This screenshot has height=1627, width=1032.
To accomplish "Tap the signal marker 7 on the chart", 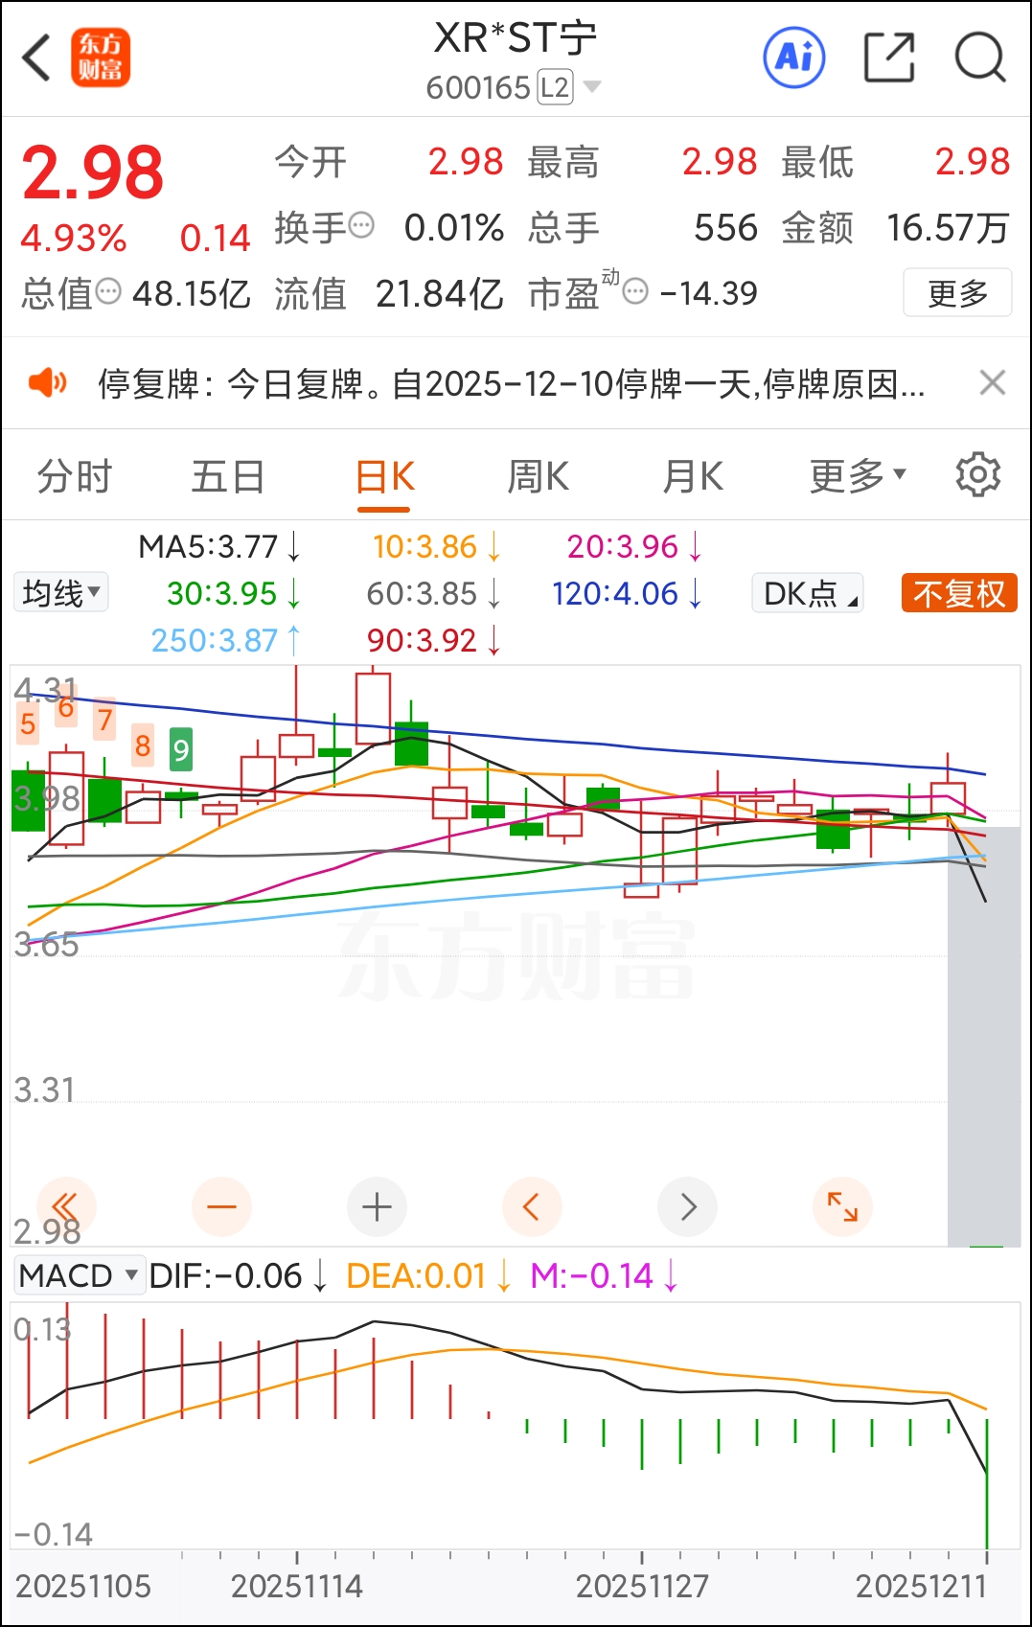I will pos(104,719).
